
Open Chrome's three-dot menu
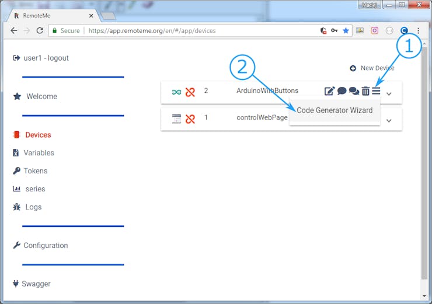pos(418,30)
